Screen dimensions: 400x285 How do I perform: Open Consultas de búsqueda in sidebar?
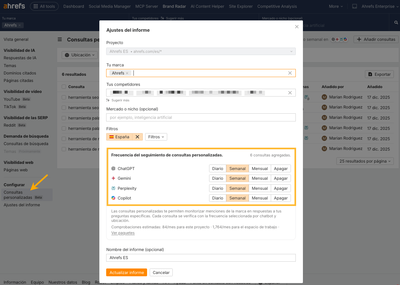(x=26, y=144)
